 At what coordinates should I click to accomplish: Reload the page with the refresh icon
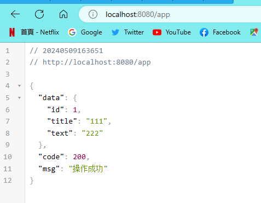click(39, 14)
